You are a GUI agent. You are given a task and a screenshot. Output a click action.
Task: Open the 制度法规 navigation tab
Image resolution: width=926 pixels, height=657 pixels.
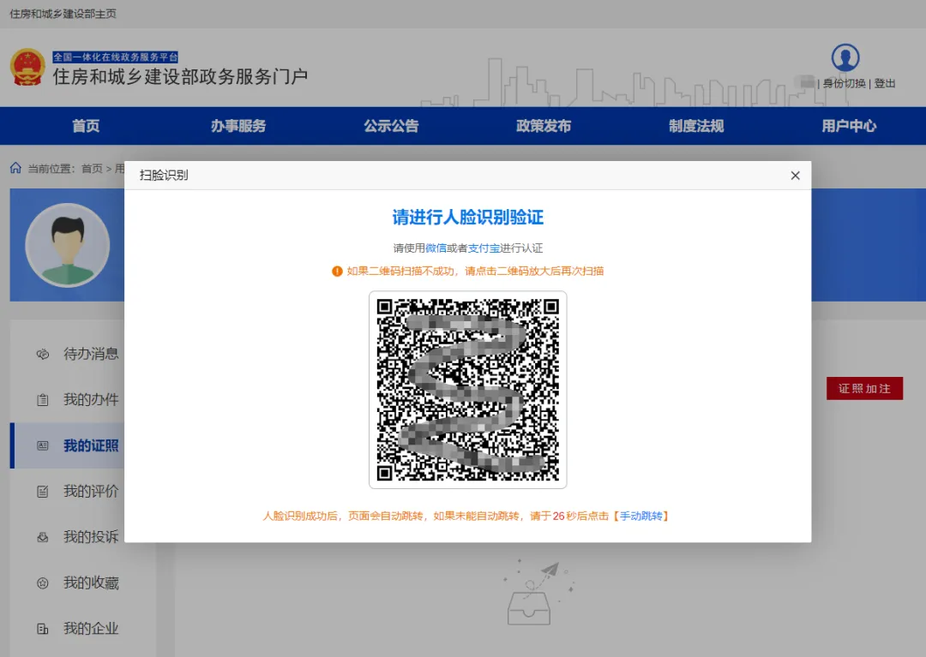click(x=696, y=126)
